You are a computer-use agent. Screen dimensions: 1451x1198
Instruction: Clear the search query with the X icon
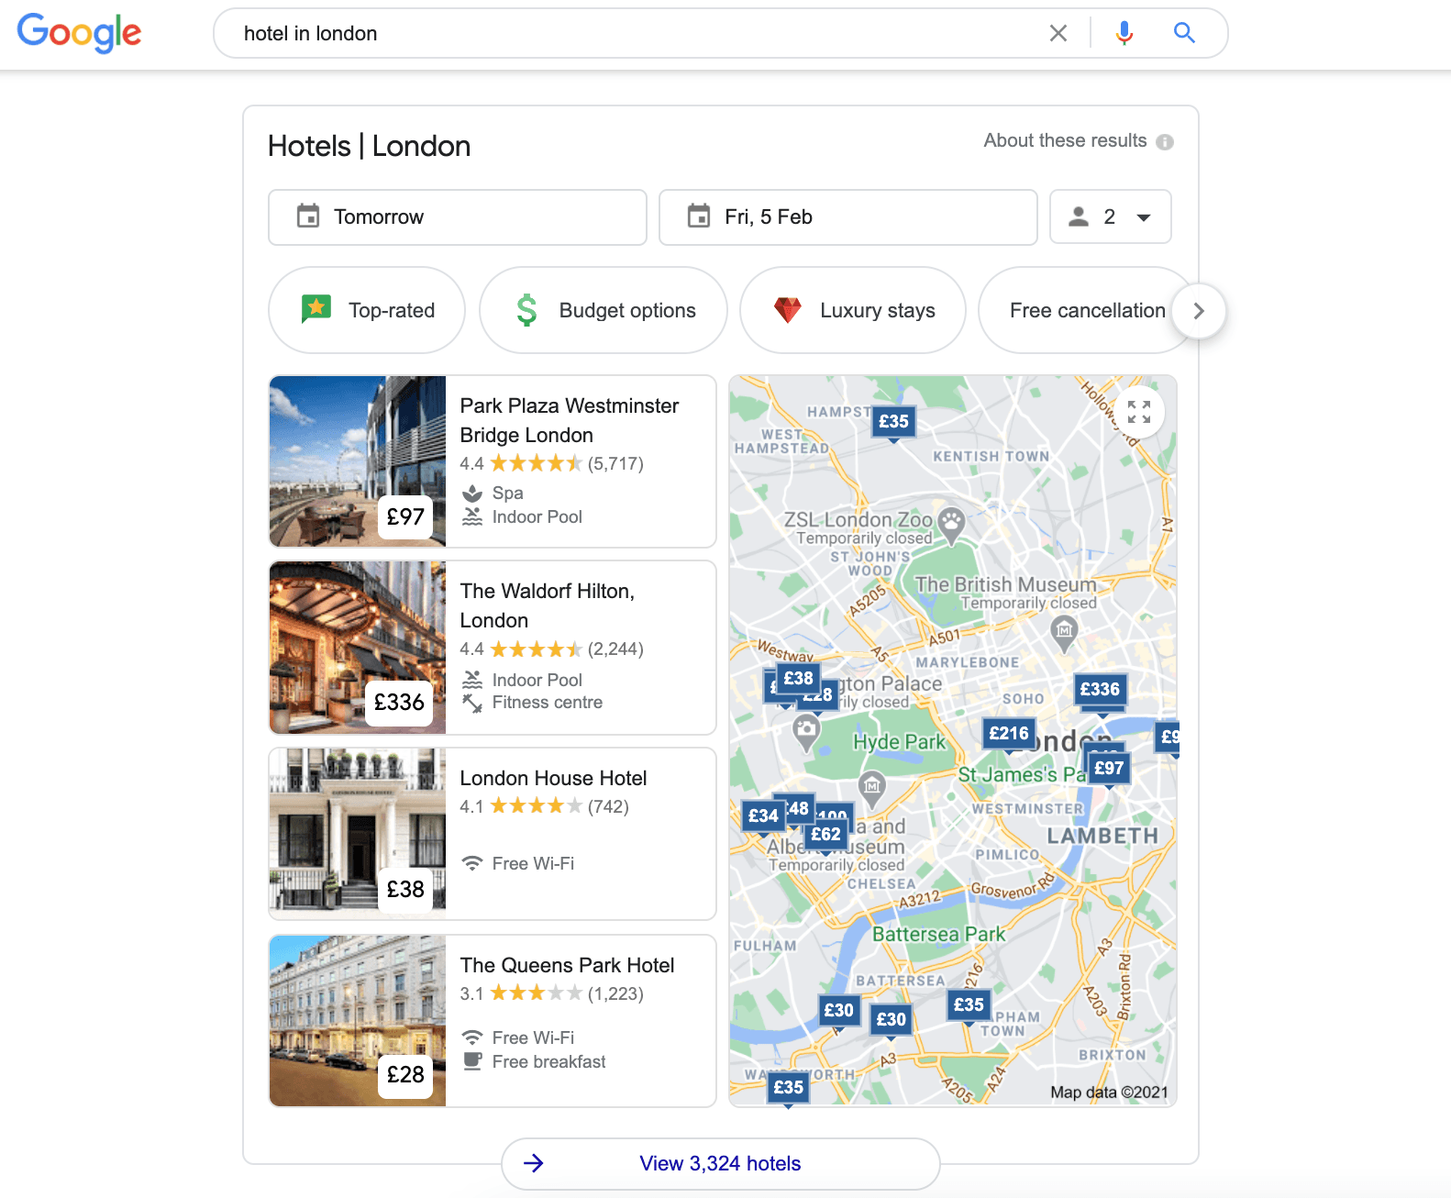[1058, 33]
